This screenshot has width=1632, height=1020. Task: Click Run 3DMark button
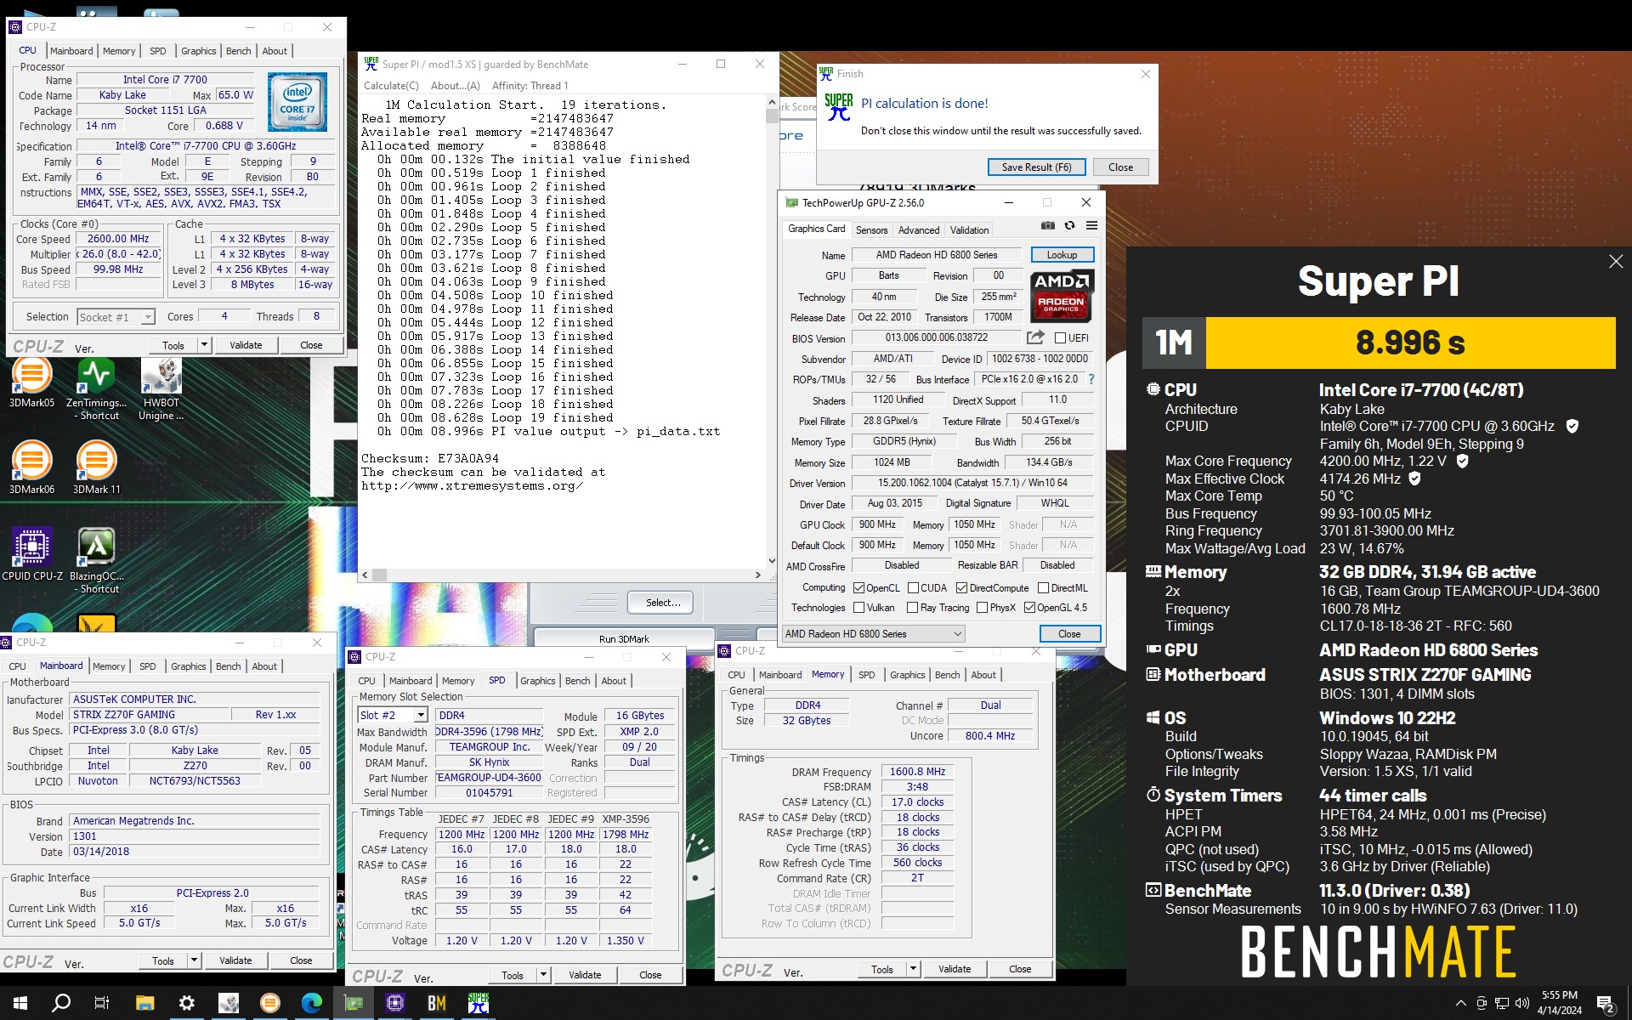623,639
